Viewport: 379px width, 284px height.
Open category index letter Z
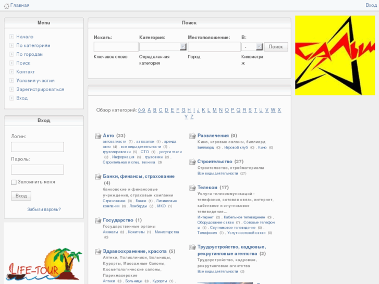pyautogui.click(x=192, y=117)
